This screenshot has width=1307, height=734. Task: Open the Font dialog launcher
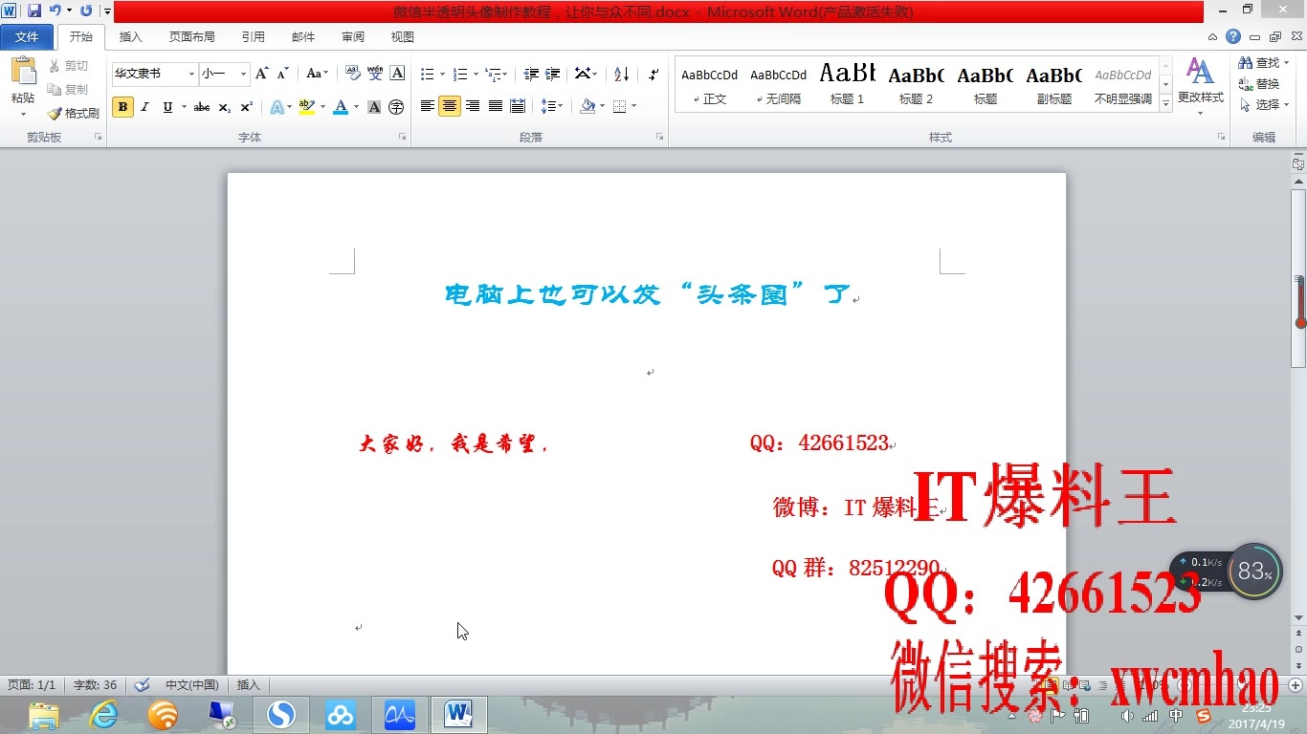402,138
